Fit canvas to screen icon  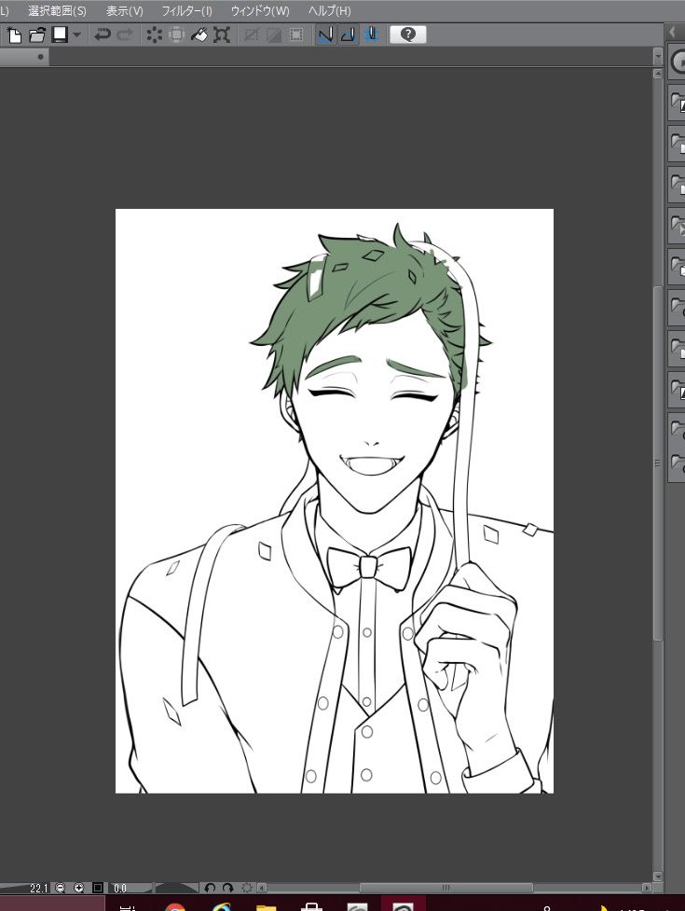[x=98, y=888]
